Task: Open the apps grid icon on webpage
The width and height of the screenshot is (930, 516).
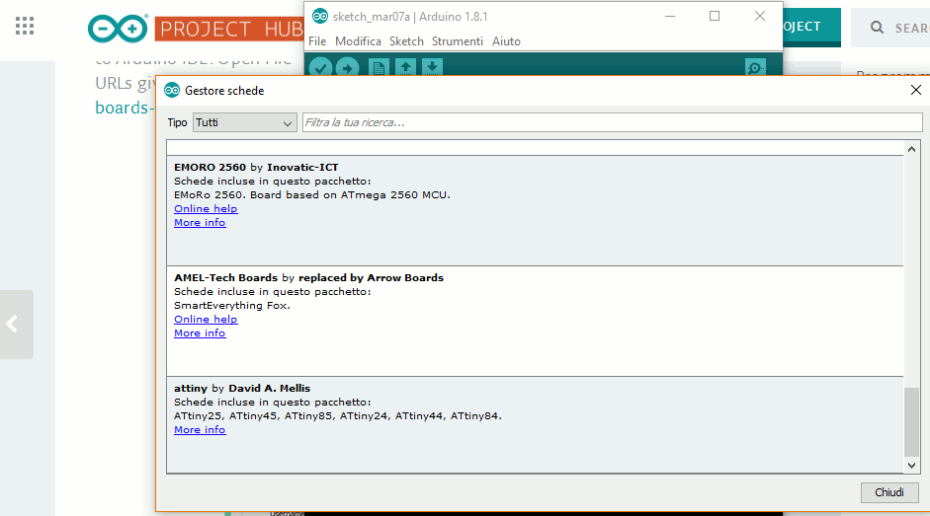Action: (x=25, y=26)
